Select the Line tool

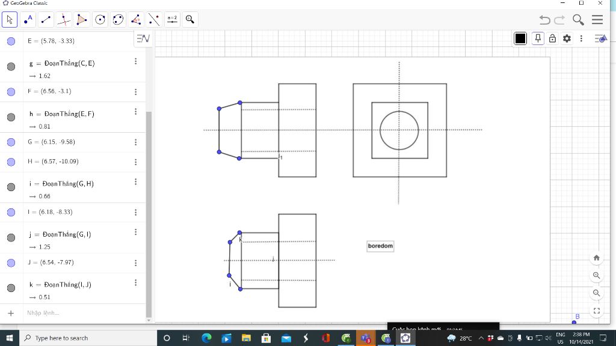point(46,20)
